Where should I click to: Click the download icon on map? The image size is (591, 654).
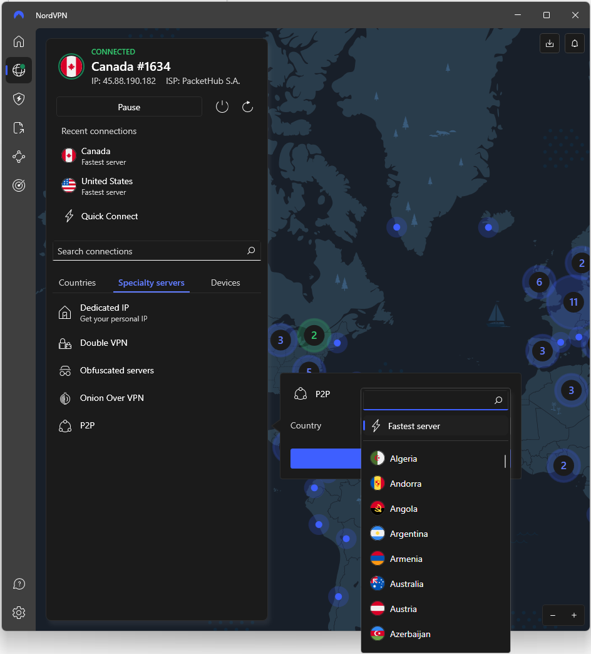[x=550, y=43]
